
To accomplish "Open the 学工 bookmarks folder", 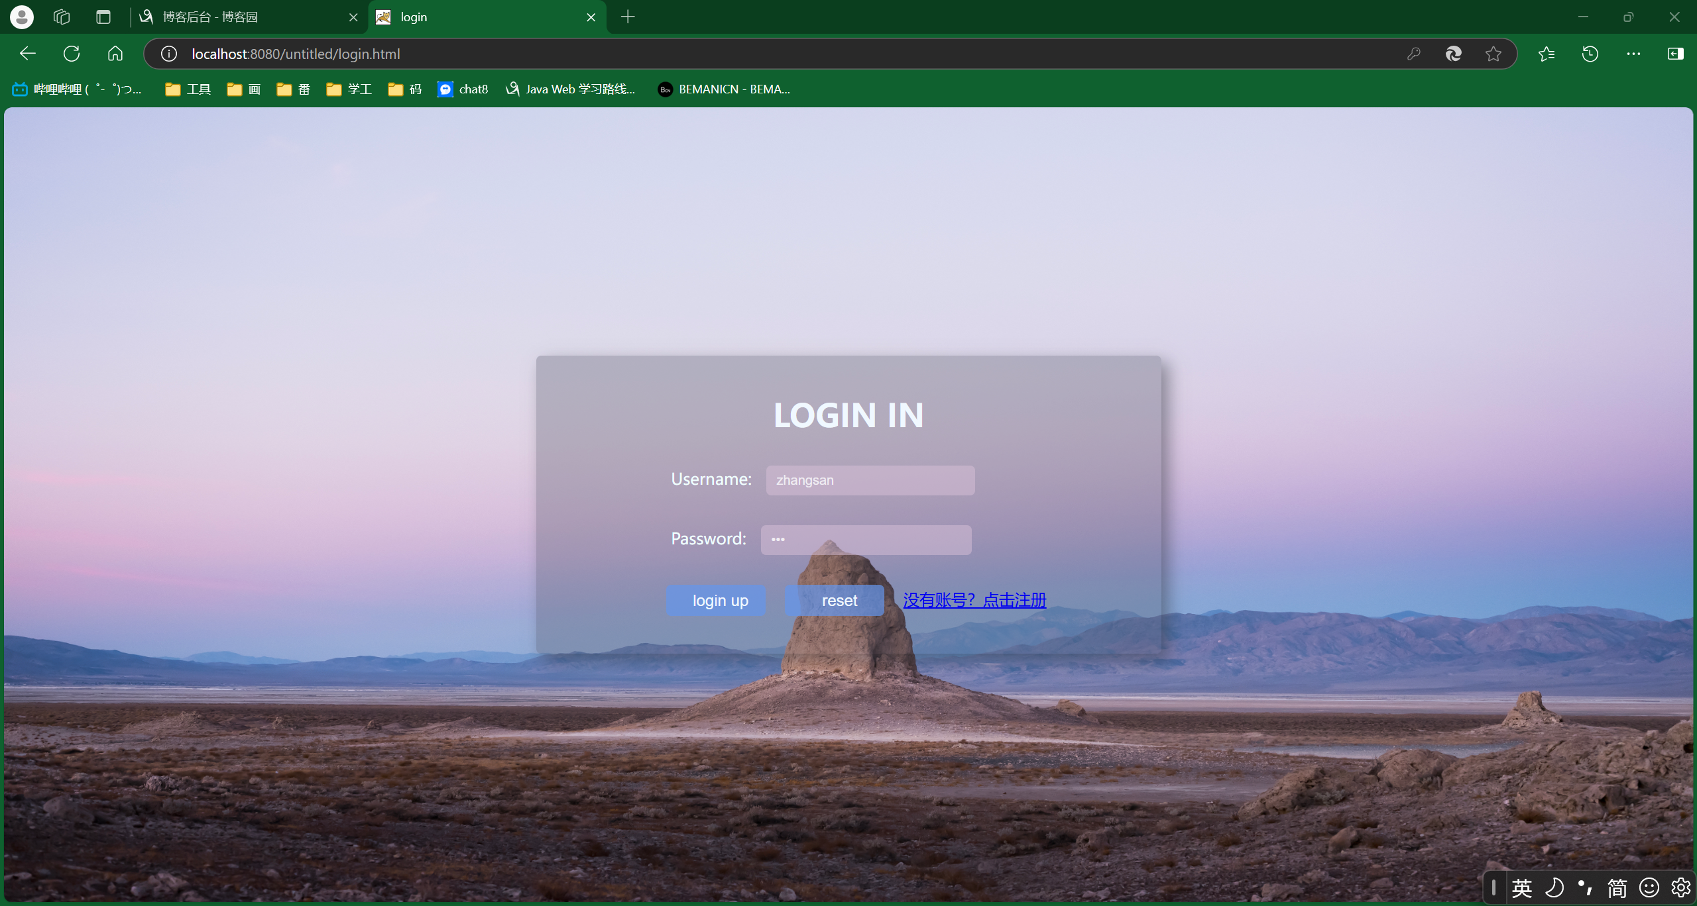I will click(349, 89).
